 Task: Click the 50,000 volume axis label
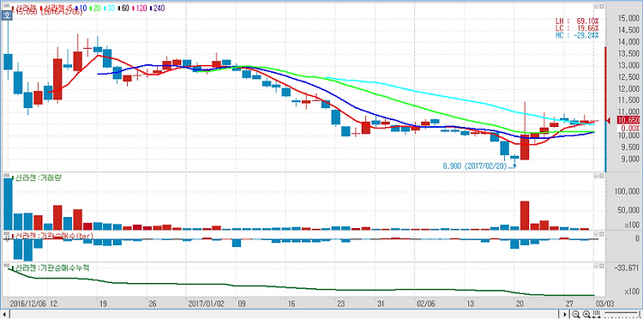click(x=629, y=210)
